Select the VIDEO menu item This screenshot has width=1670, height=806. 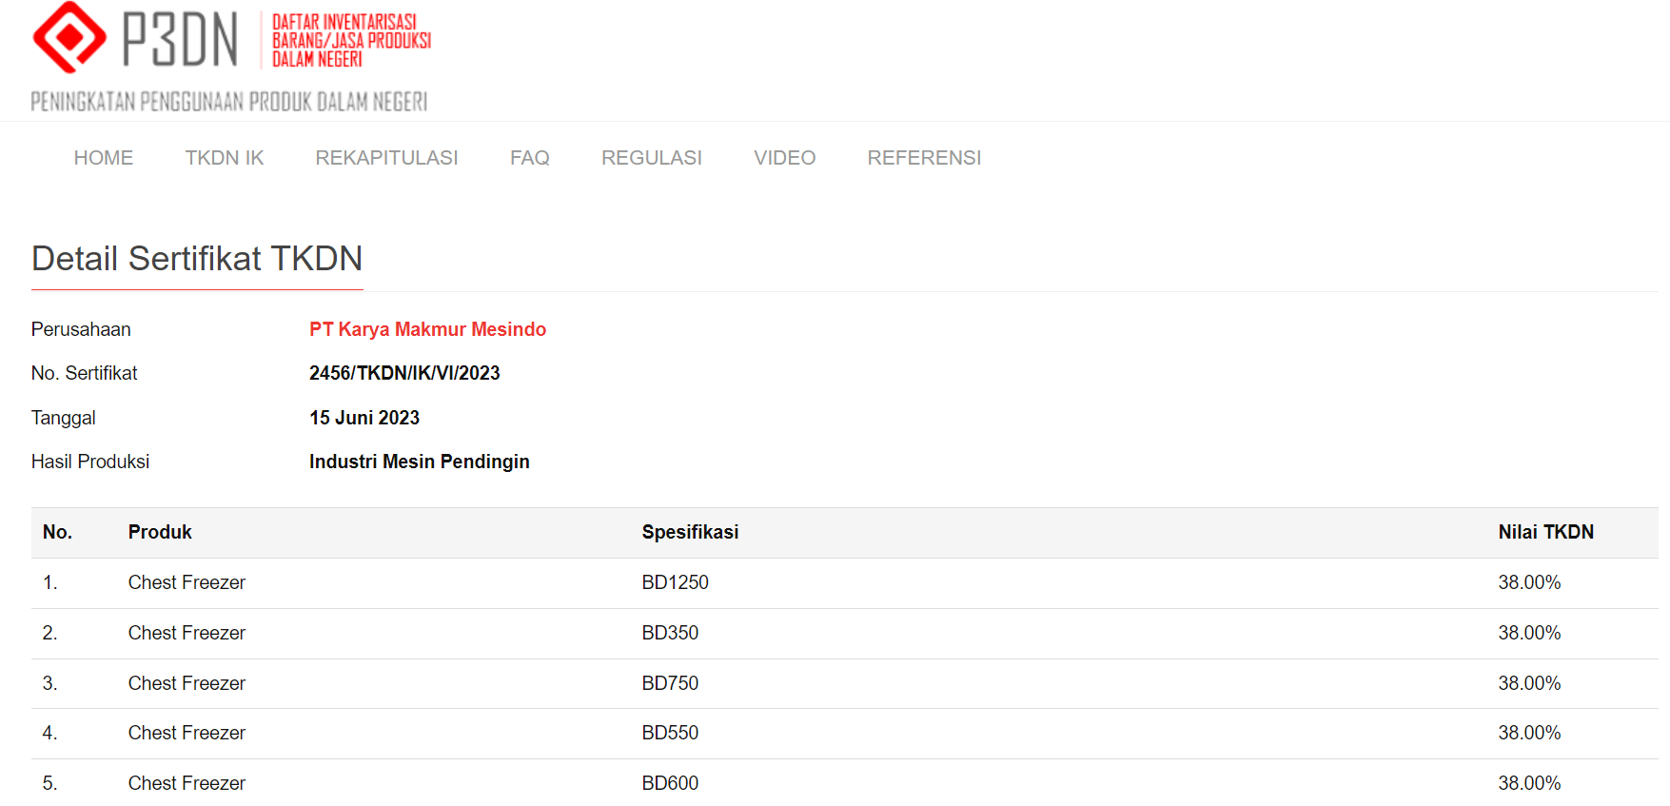pos(784,158)
